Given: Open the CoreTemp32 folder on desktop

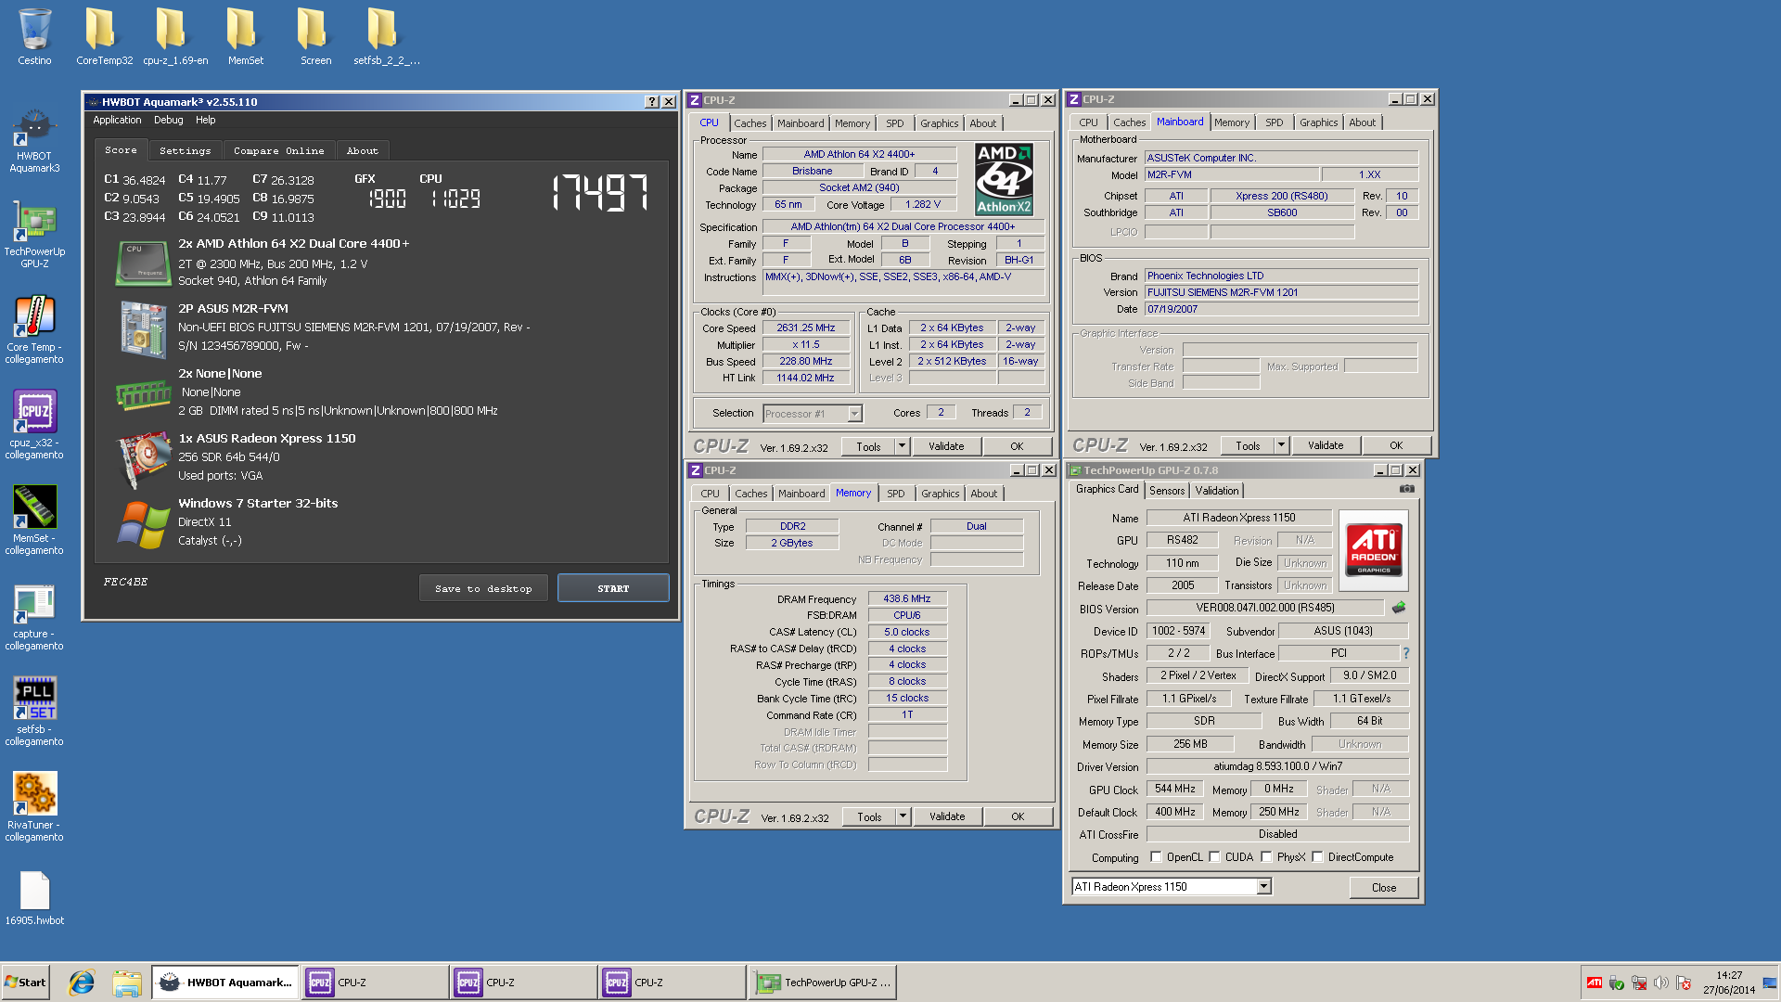Looking at the screenshot, I should coord(104,37).
